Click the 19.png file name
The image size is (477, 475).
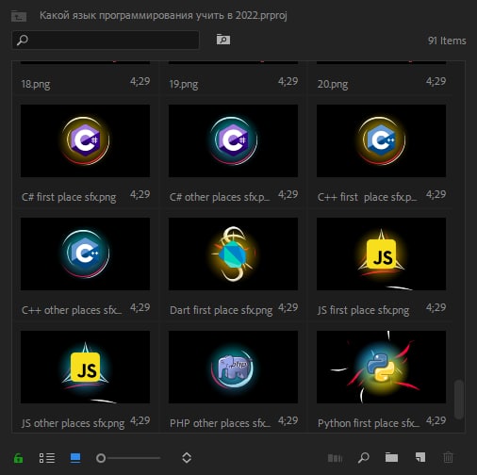point(184,84)
